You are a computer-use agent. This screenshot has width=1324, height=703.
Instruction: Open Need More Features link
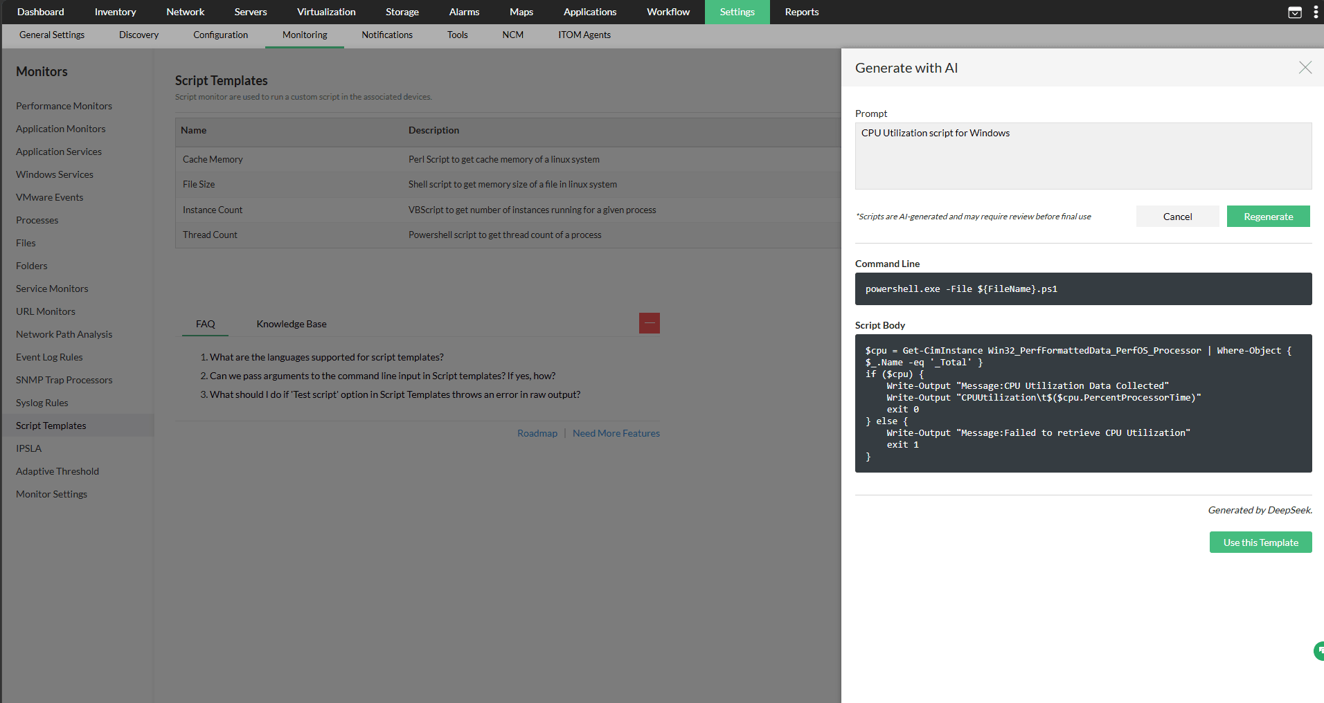(x=616, y=433)
